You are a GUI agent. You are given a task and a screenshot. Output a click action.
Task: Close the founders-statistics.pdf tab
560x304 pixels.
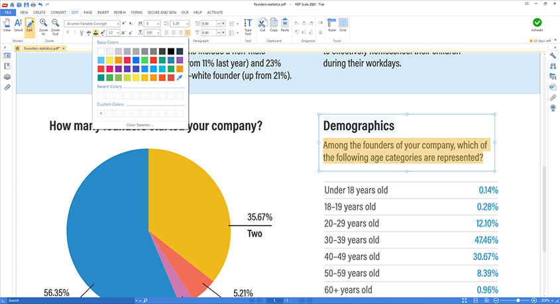pyautogui.click(x=64, y=48)
